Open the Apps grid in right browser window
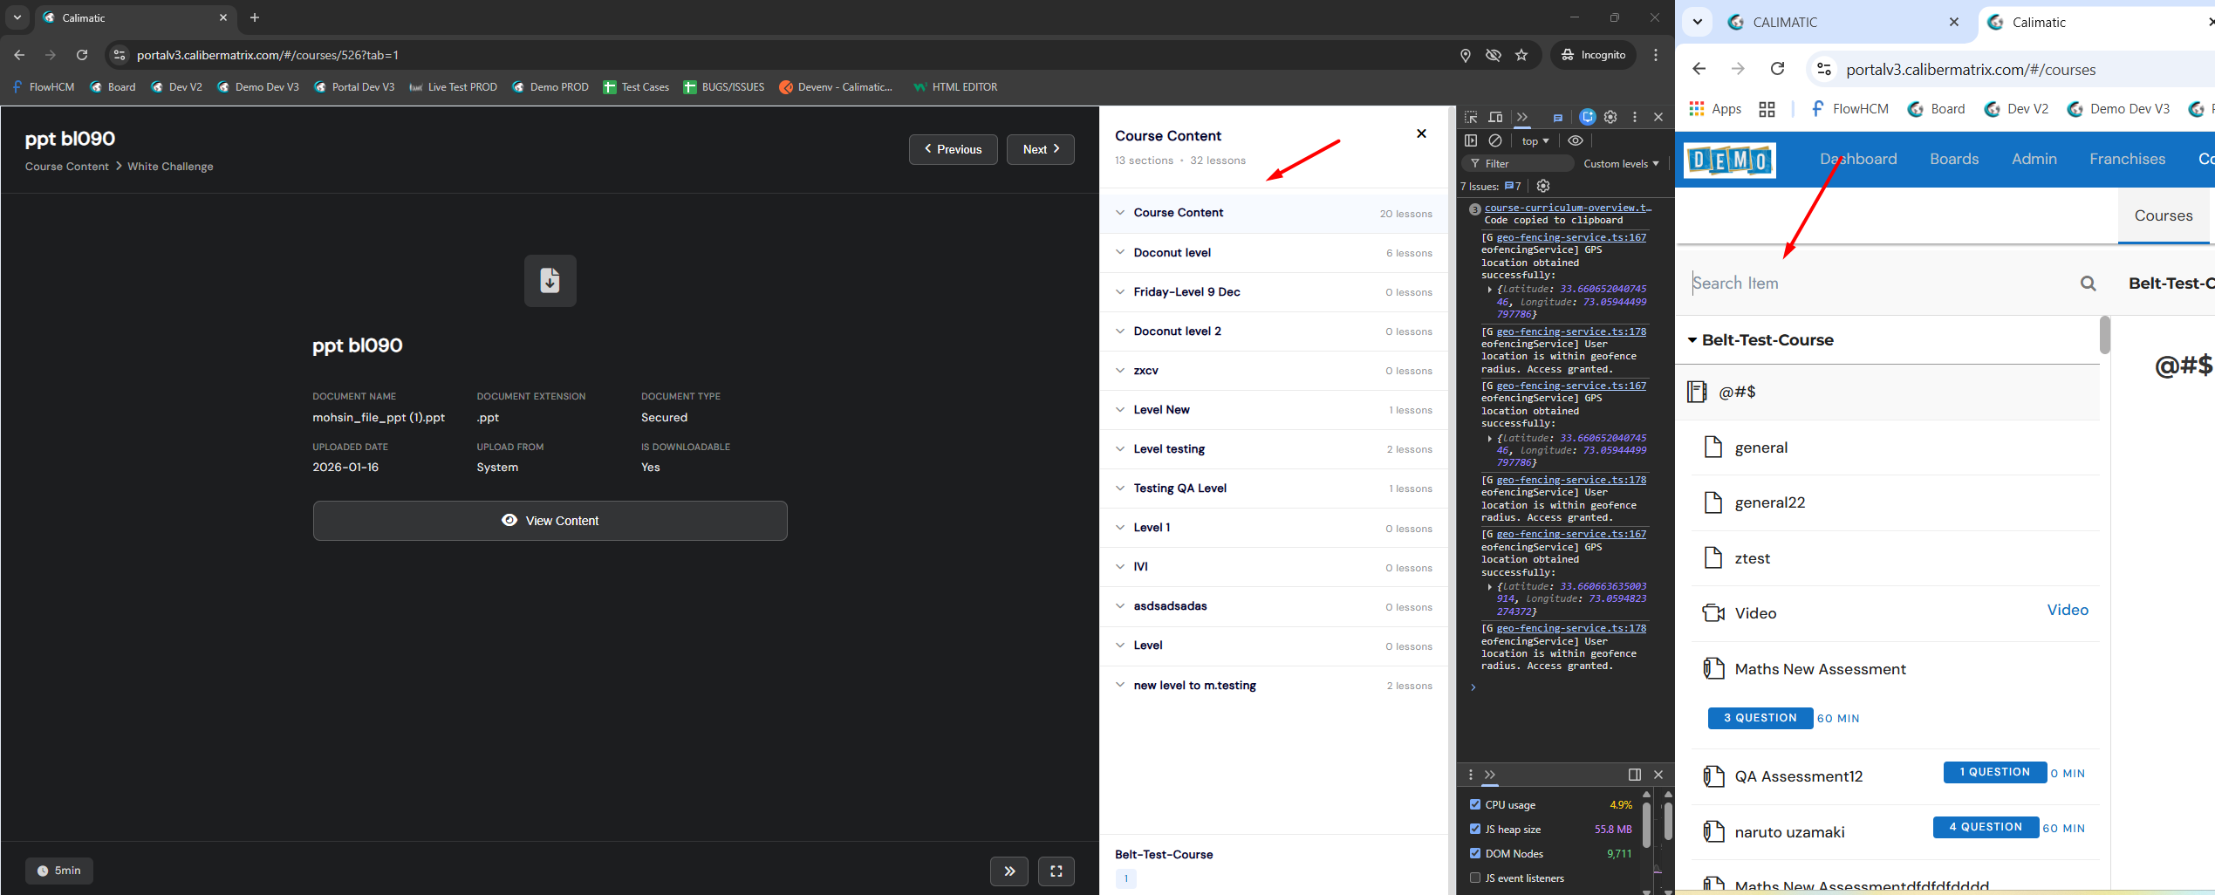This screenshot has width=2215, height=895. (1715, 109)
